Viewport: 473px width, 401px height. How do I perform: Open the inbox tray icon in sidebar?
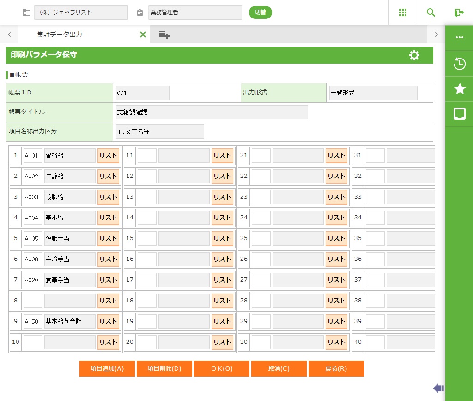(x=460, y=114)
